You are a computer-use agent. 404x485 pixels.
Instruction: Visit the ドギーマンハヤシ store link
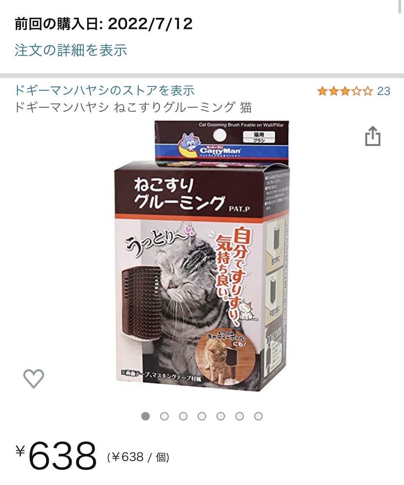coord(105,90)
